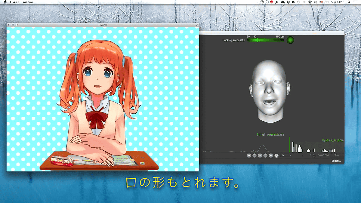
Task: Open Spotlight search in the menu bar
Action: point(348,2)
